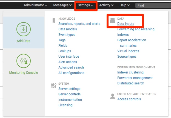Open the Instrumentation page
The height and width of the screenshot is (118, 171).
(x=70, y=100)
